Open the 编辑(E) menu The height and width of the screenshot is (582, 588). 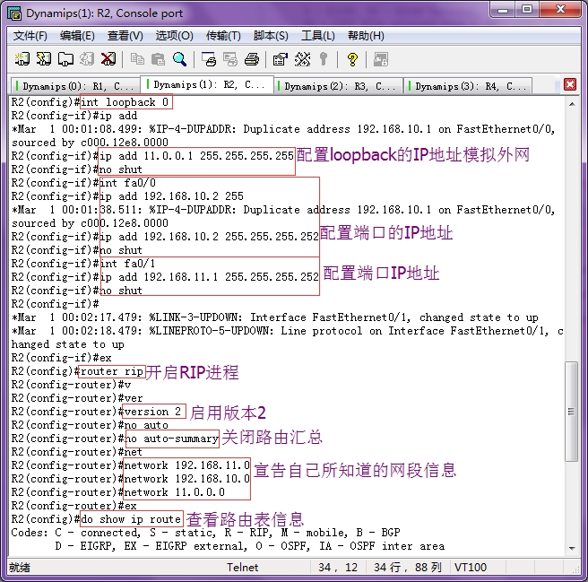[77, 36]
